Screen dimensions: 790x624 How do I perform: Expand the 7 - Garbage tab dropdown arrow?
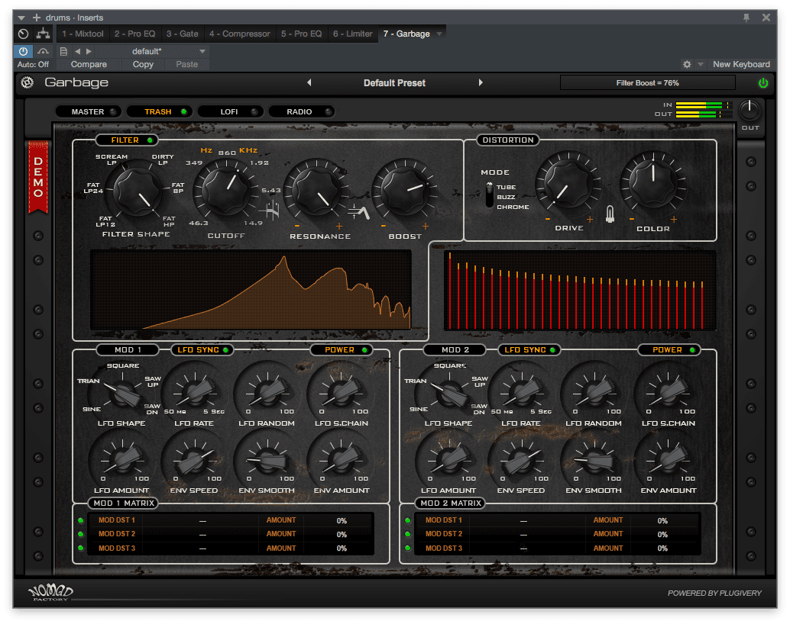click(439, 34)
